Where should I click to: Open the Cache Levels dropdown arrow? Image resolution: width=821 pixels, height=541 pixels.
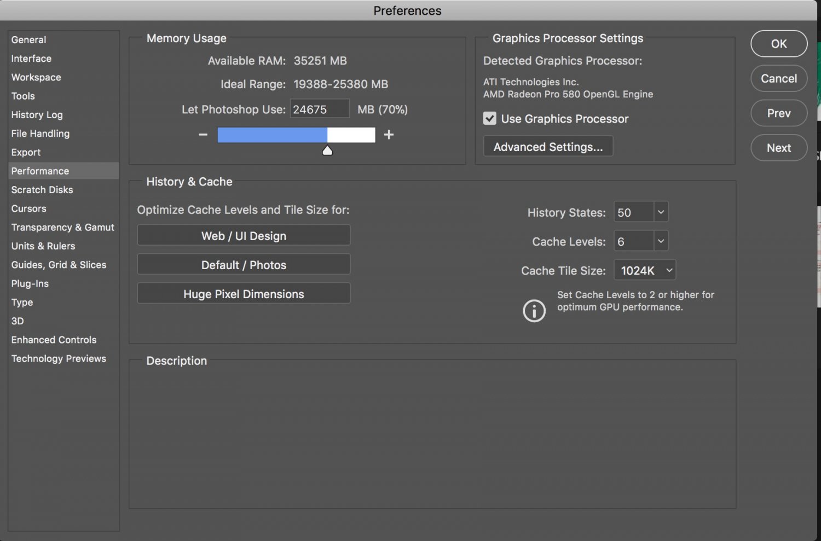pyautogui.click(x=661, y=241)
